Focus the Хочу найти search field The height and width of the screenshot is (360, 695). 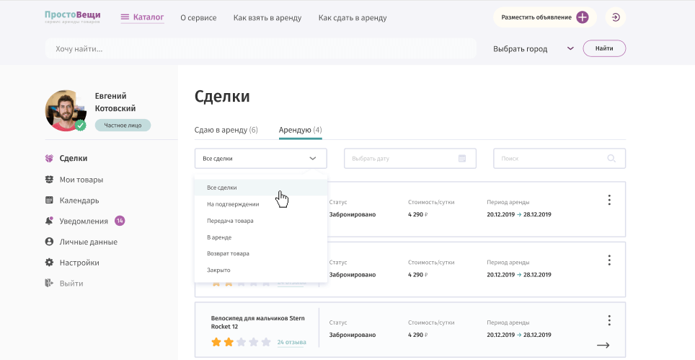(261, 48)
